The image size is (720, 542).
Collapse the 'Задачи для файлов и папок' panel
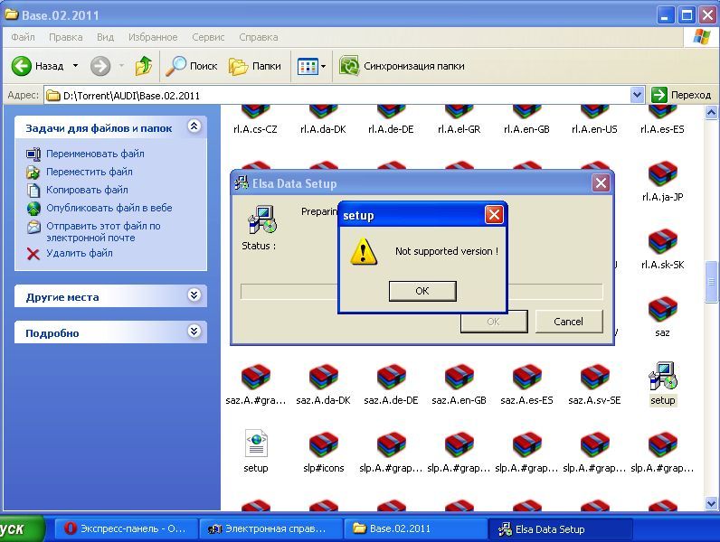tap(194, 126)
